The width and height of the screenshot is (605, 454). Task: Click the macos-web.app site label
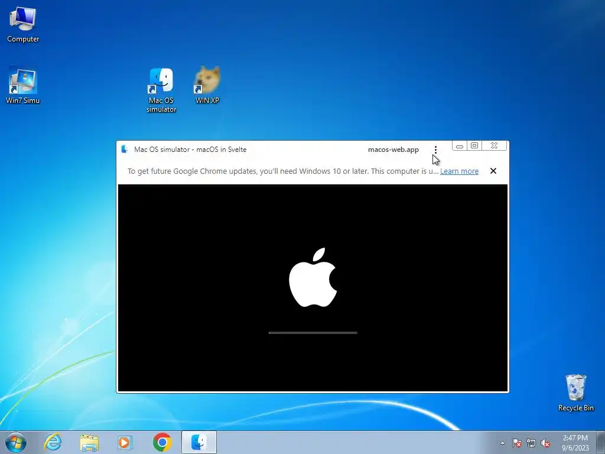[x=393, y=150]
